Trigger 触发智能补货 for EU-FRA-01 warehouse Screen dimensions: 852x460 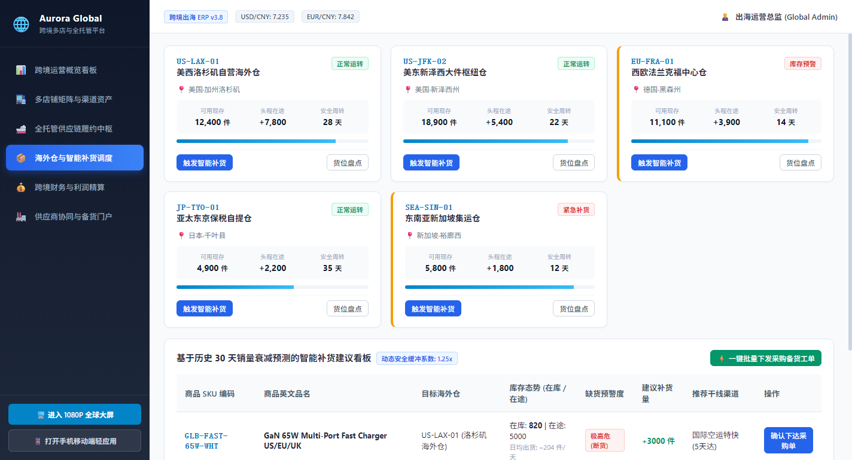pos(659,163)
